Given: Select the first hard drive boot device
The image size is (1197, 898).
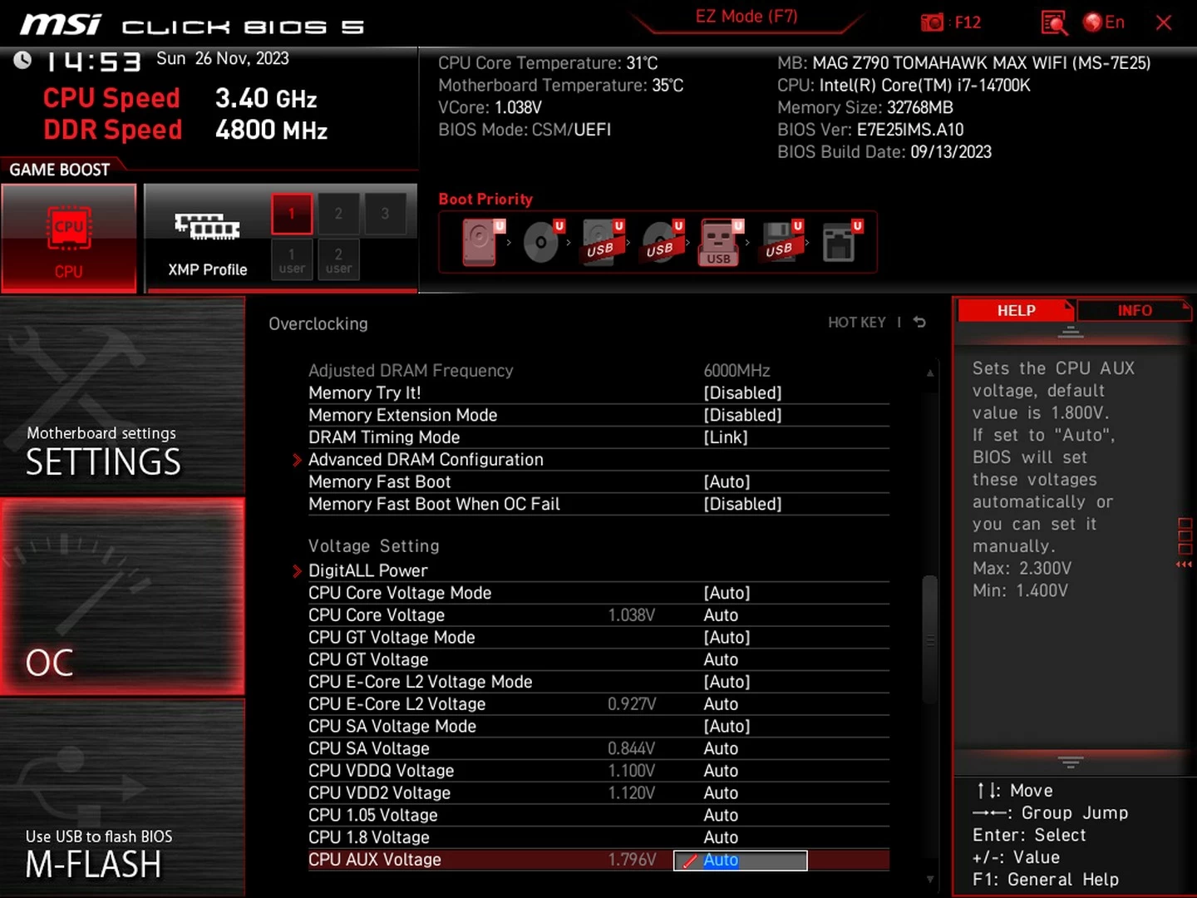Looking at the screenshot, I should coord(481,242).
